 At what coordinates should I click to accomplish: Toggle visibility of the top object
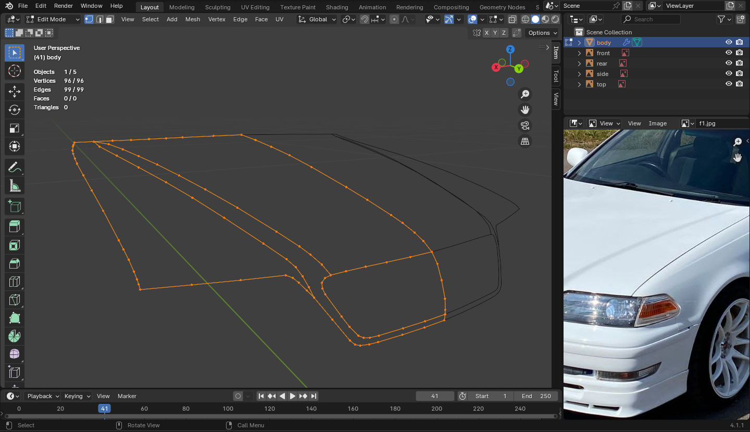(729, 84)
